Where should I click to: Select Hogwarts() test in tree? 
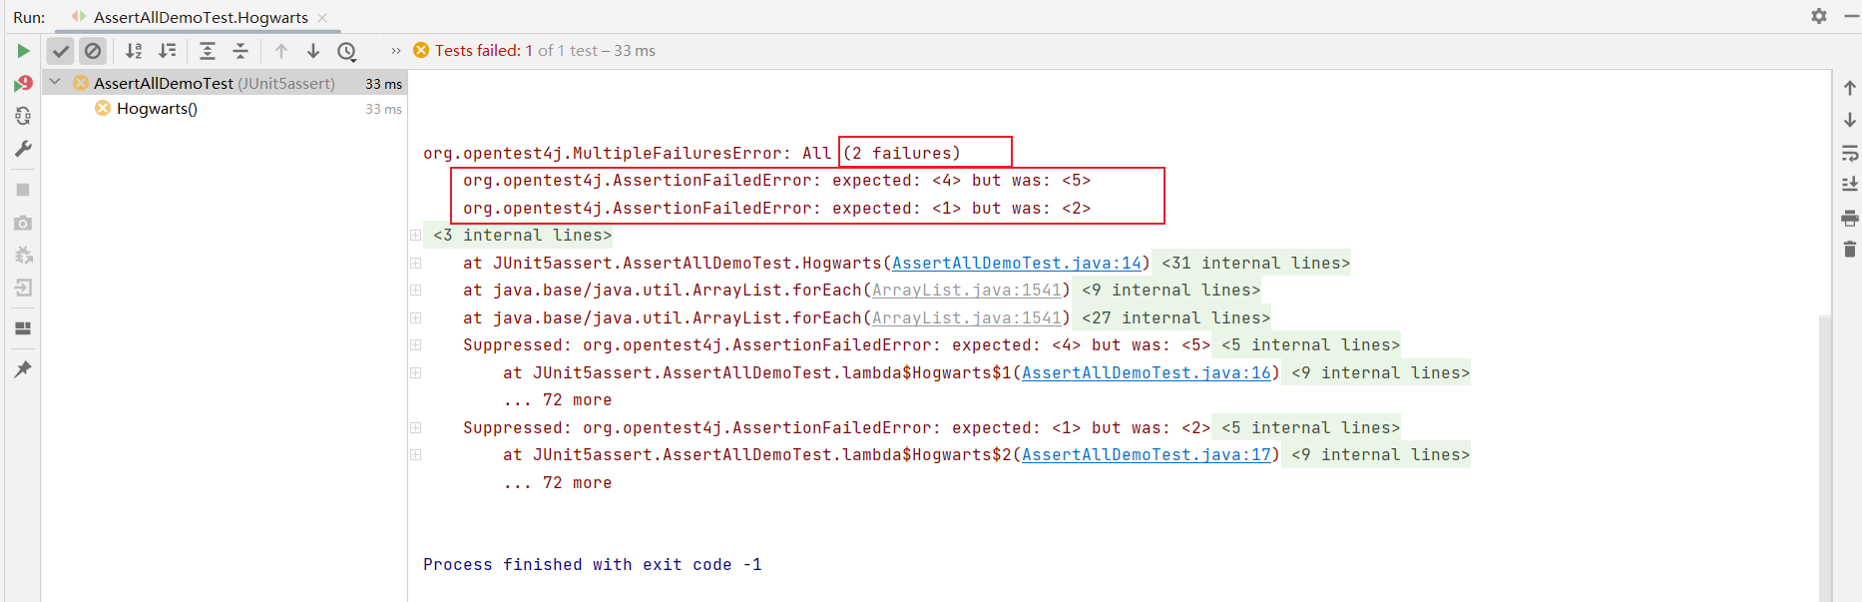point(157,109)
